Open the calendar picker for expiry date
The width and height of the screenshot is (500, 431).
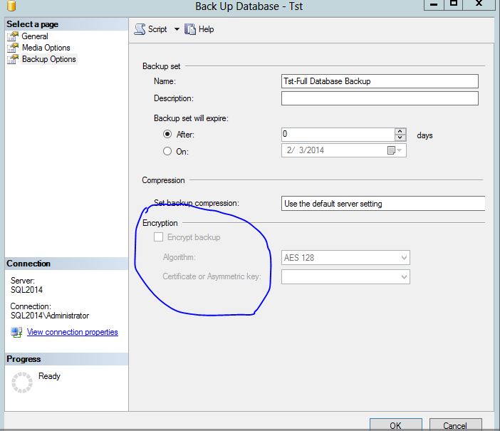[x=391, y=150]
